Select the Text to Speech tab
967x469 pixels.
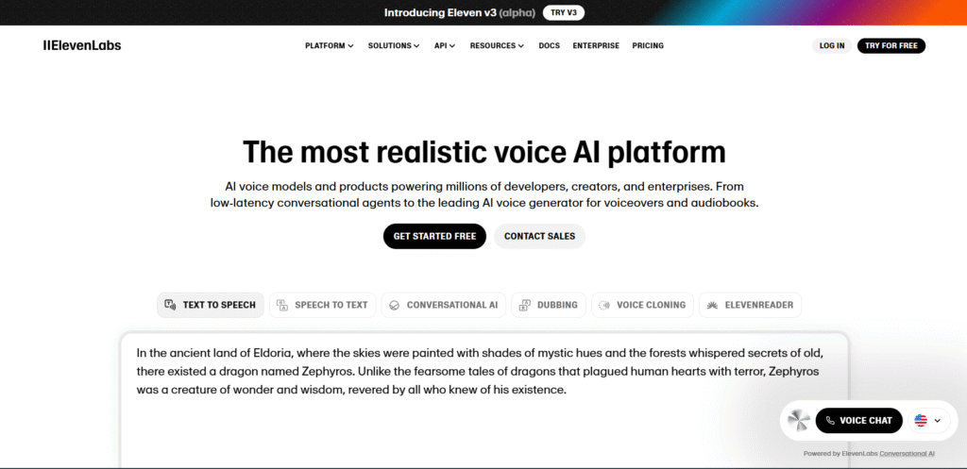tap(211, 305)
